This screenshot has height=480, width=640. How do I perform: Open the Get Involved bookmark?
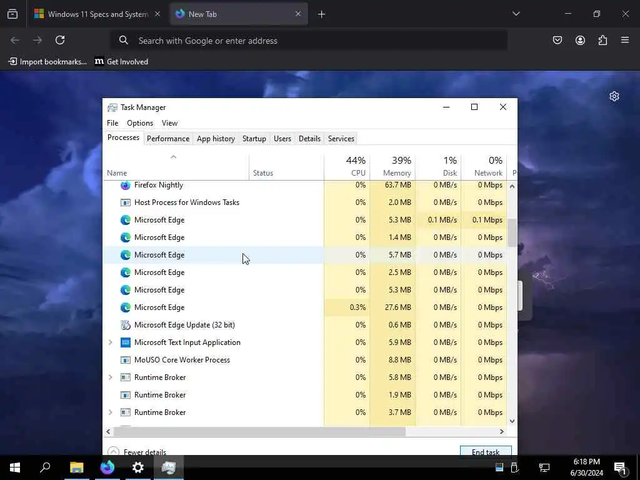pyautogui.click(x=121, y=62)
